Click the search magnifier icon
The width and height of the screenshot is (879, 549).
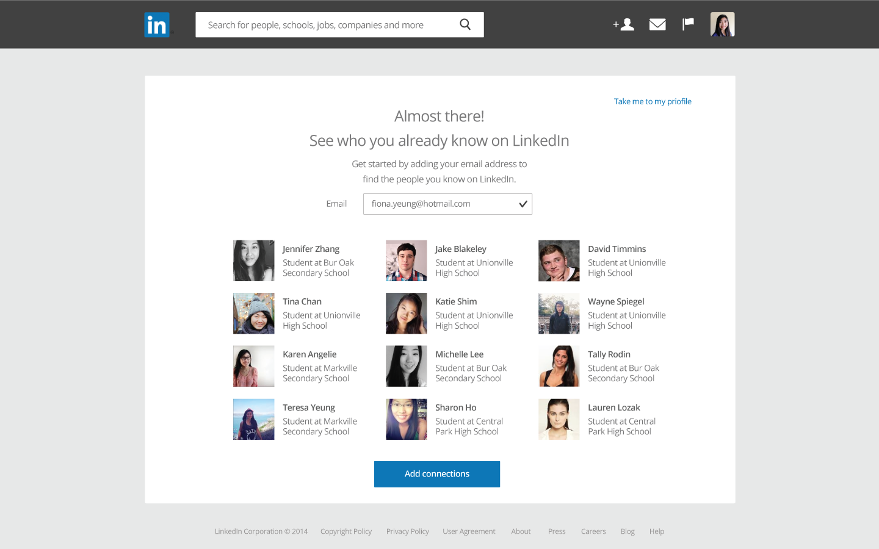click(465, 24)
